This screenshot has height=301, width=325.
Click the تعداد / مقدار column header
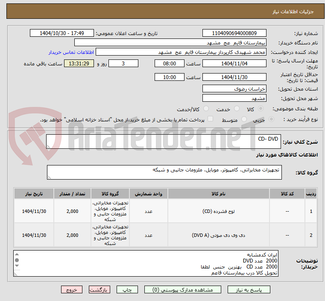tap(72, 194)
